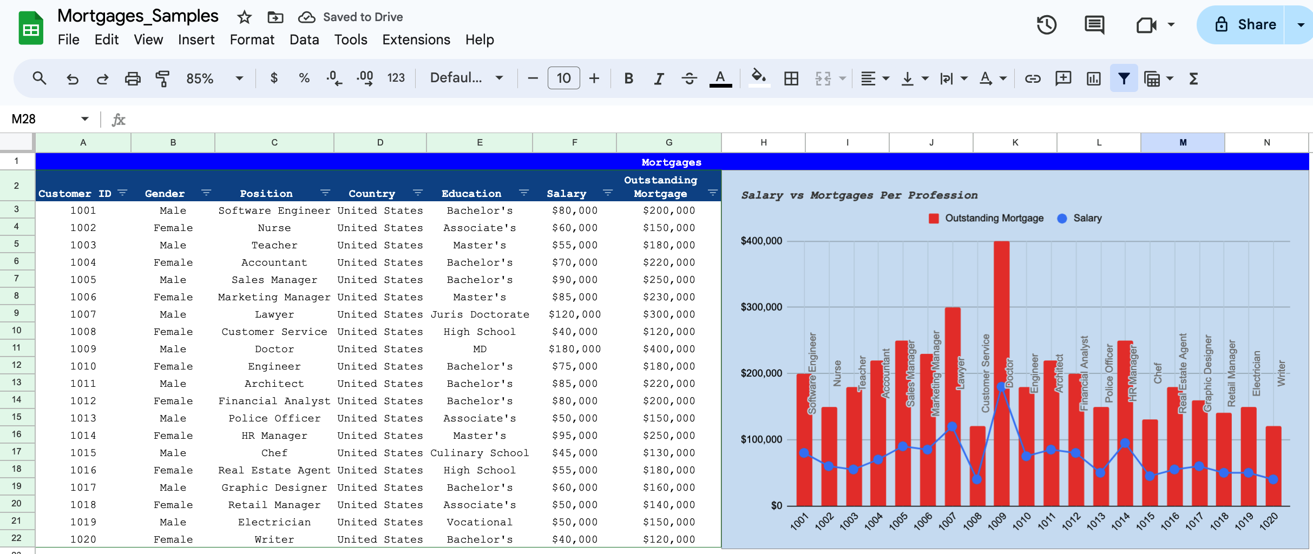Viewport: 1313px width, 554px height.
Task: Toggle the filter button off
Action: (1124, 78)
